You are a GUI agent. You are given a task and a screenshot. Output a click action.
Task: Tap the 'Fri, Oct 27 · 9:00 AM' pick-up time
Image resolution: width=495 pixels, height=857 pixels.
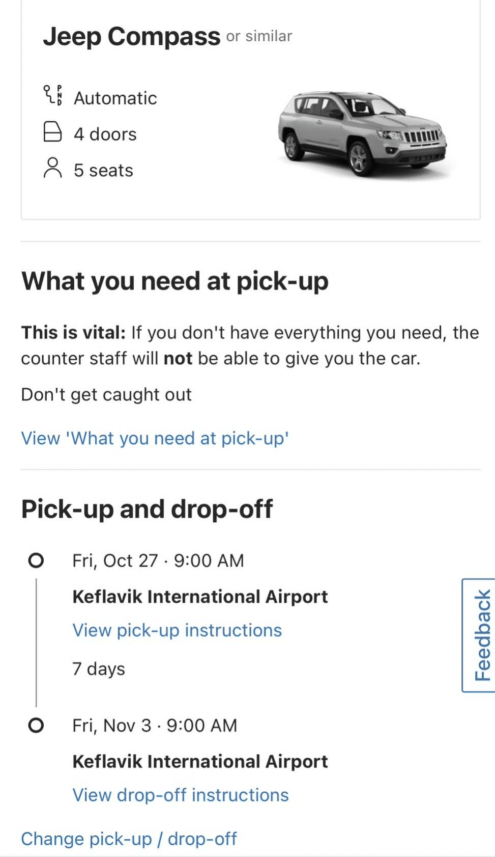[158, 560]
